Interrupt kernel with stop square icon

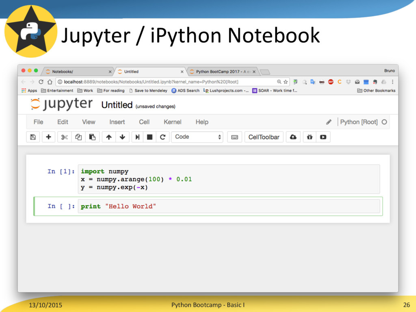click(149, 137)
